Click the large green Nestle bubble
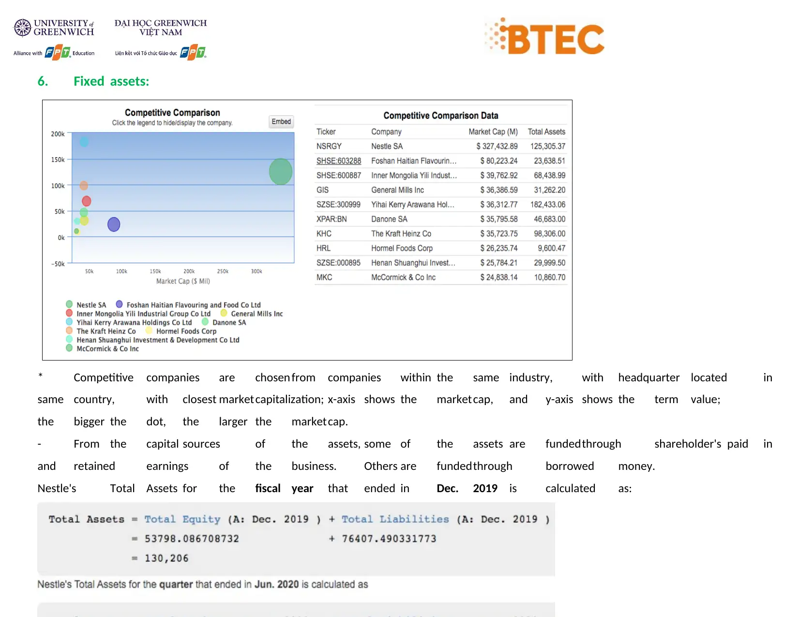Image resolution: width=799 pixels, height=617 pixels. [x=281, y=172]
